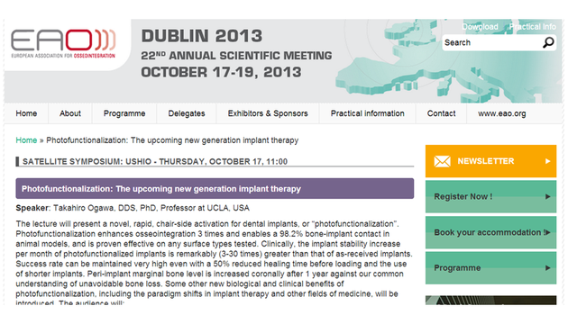Open the Delegates menu item

[187, 113]
